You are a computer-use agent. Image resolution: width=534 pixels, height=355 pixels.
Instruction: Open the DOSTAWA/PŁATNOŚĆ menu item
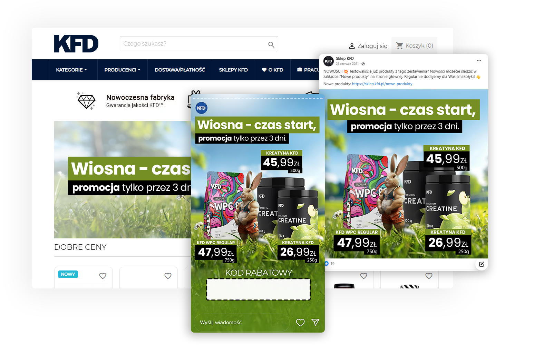[x=179, y=70]
